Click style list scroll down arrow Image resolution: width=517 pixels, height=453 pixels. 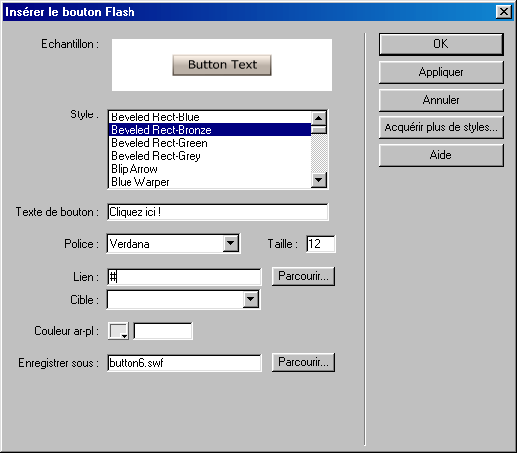pos(319,180)
